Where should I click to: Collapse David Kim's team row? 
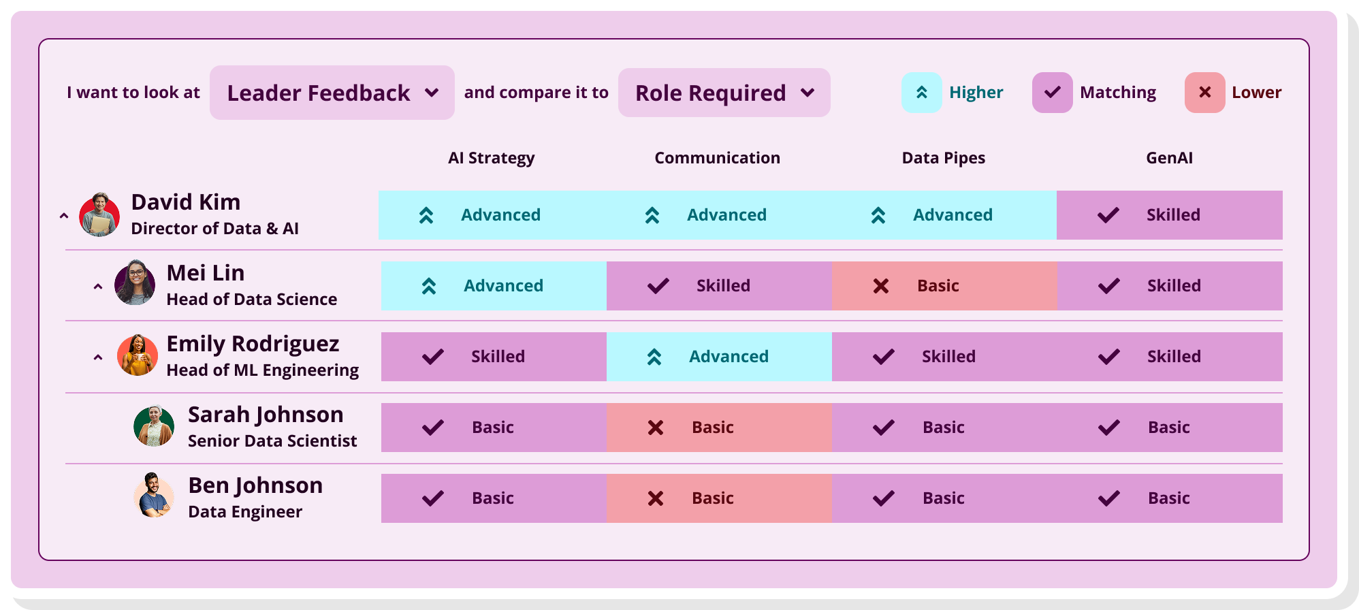[x=64, y=216]
